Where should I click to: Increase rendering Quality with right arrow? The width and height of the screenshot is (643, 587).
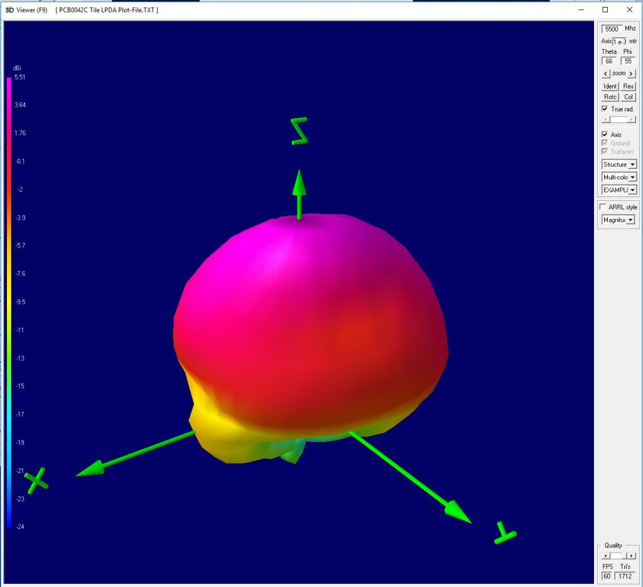coord(632,556)
